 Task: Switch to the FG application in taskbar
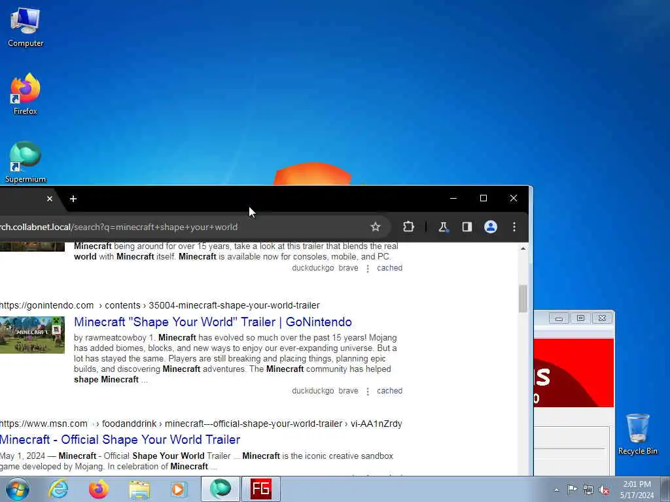click(x=261, y=489)
